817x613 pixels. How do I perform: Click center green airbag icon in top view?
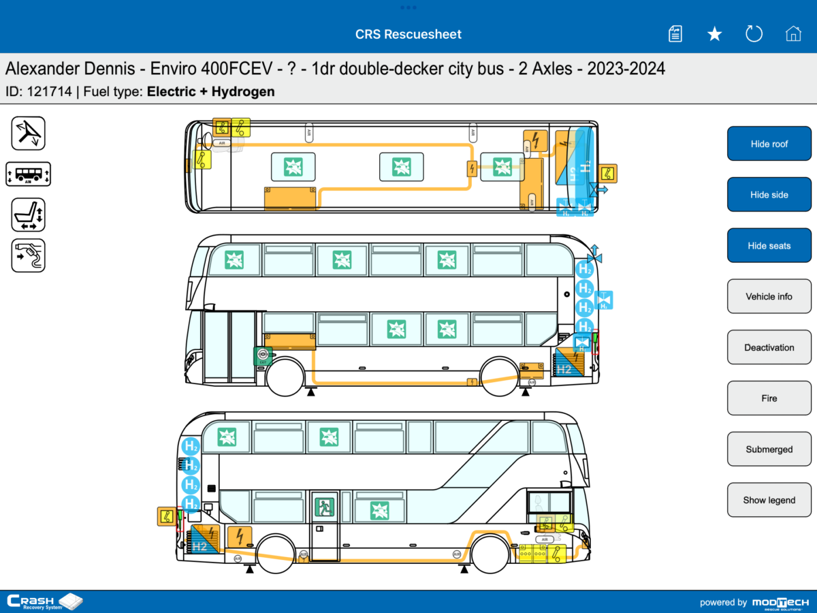pos(402,167)
